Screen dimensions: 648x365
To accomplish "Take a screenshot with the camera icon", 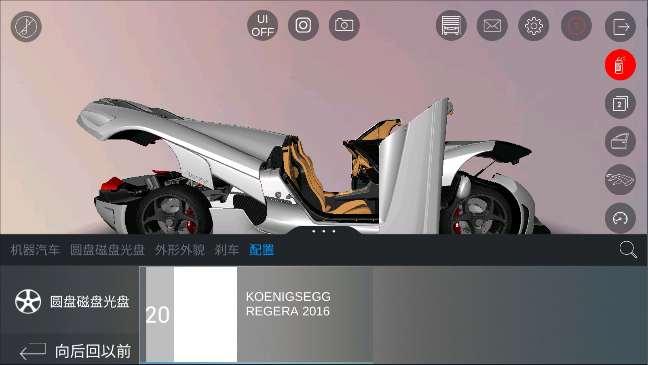I will [x=344, y=25].
